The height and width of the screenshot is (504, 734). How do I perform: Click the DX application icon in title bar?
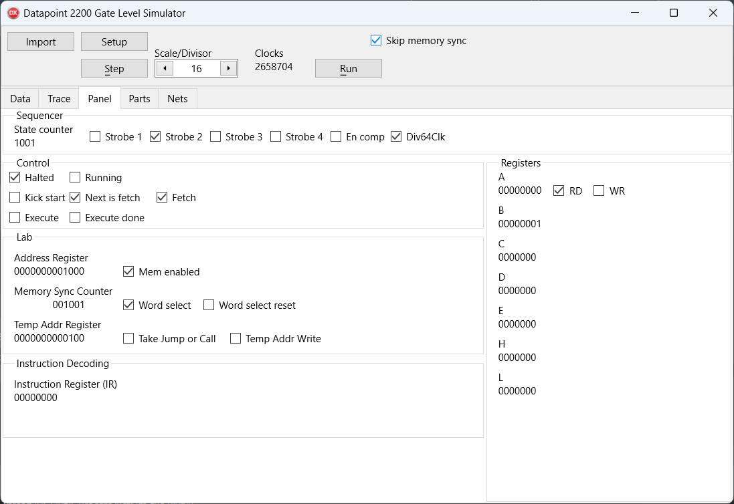pos(13,13)
